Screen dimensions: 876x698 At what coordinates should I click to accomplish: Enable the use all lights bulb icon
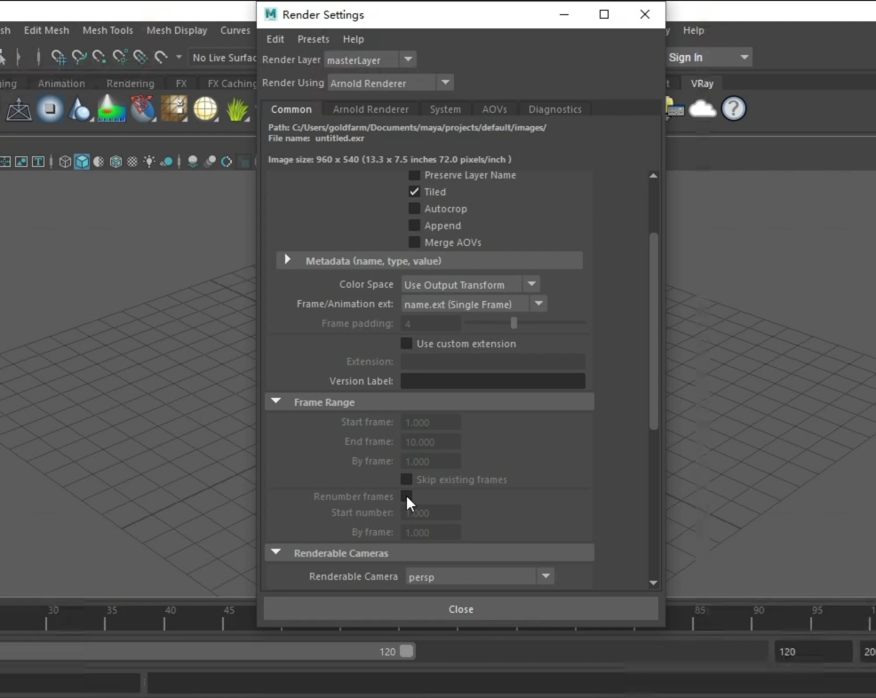click(x=149, y=162)
